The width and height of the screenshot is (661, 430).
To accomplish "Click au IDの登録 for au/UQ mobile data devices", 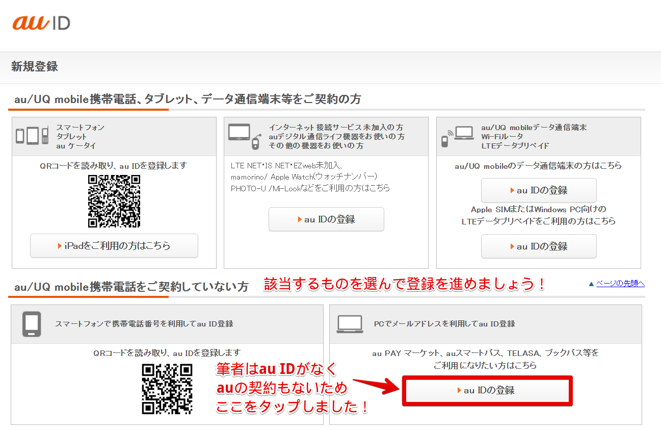I will click(x=539, y=190).
